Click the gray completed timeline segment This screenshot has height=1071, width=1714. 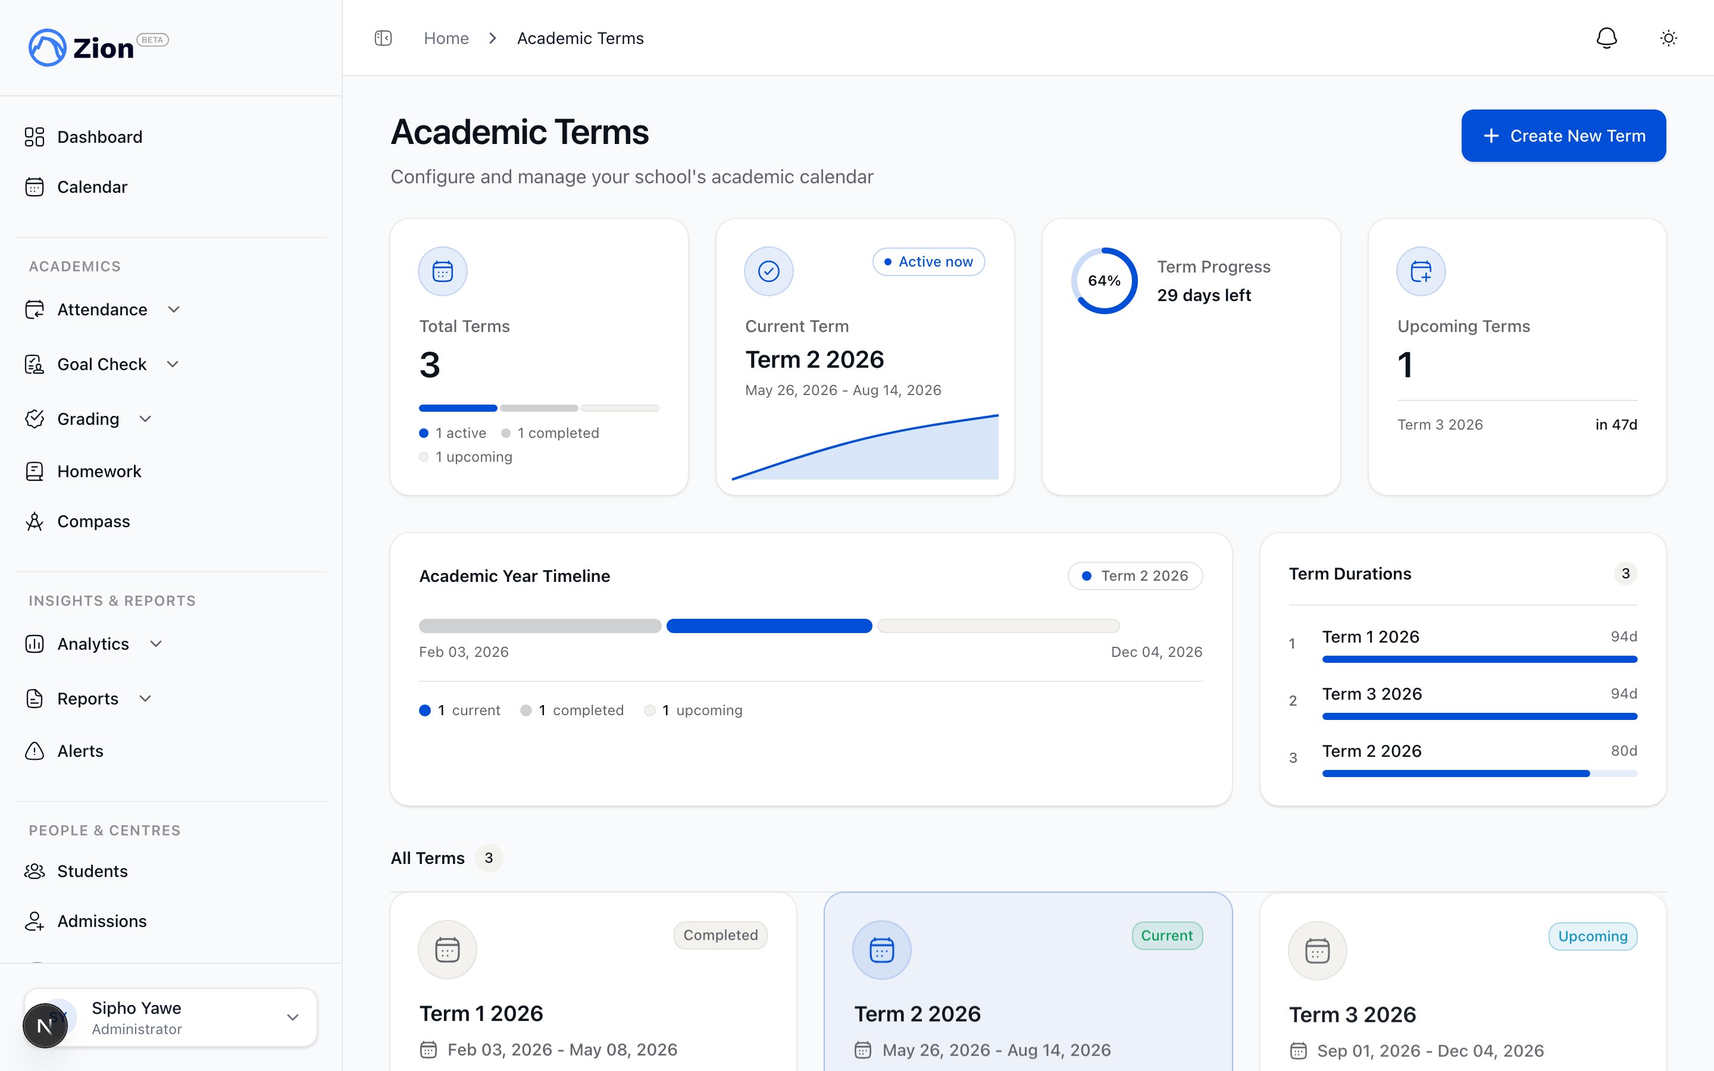click(540, 626)
